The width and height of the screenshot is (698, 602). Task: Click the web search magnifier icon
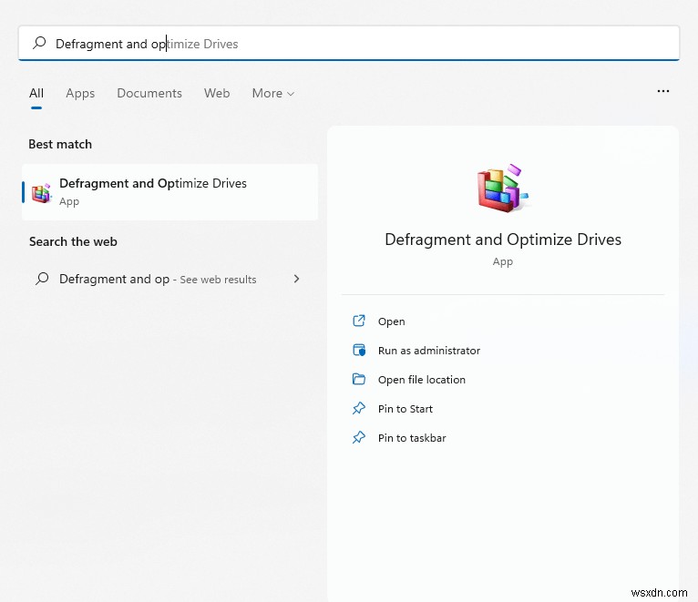pos(42,279)
